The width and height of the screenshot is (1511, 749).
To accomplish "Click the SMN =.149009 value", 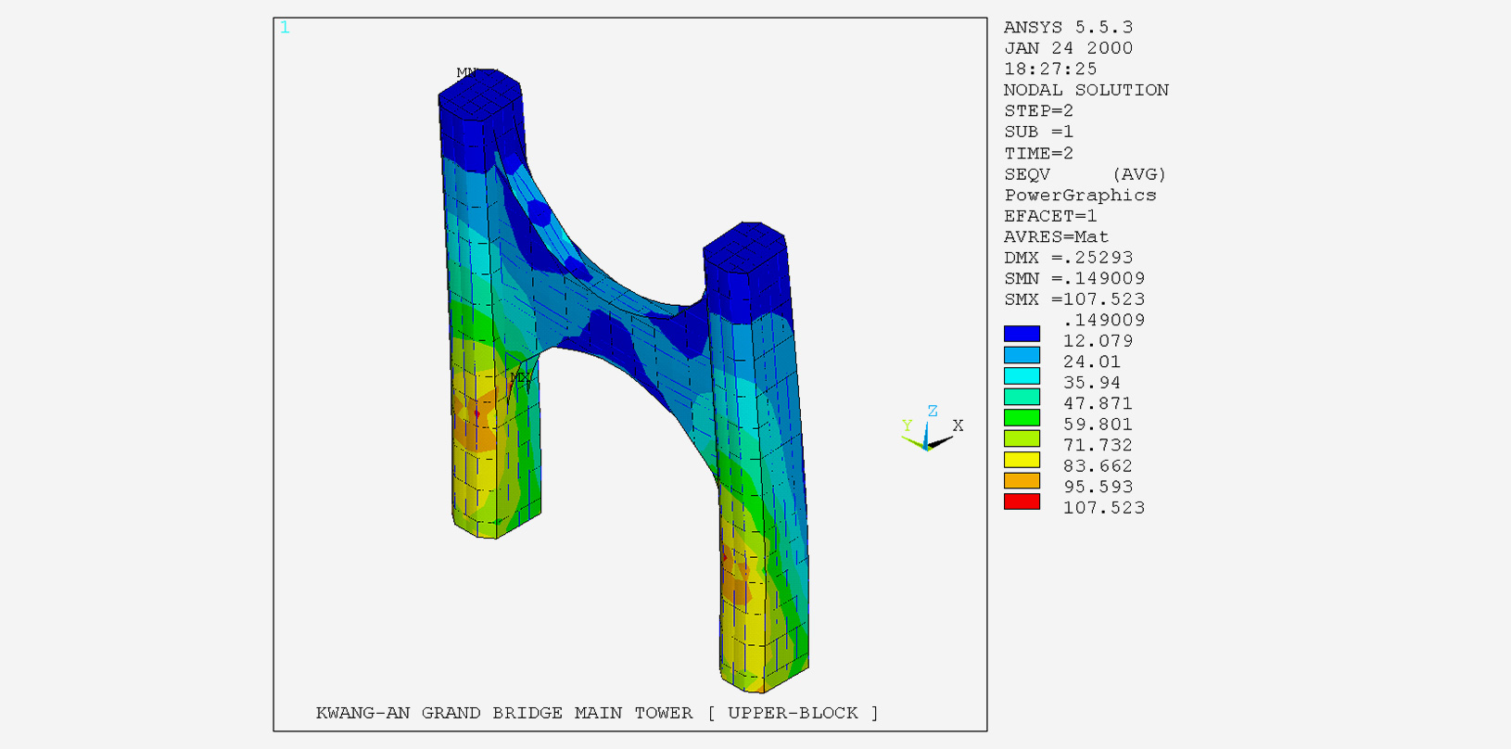I will coord(1073,279).
